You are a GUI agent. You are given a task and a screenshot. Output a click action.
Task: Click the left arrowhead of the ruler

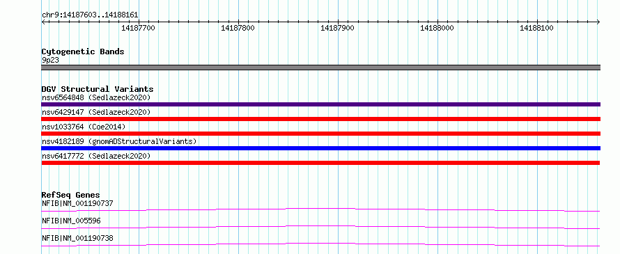pos(43,22)
